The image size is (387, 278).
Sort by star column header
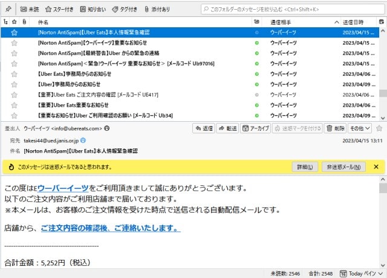click(15, 22)
